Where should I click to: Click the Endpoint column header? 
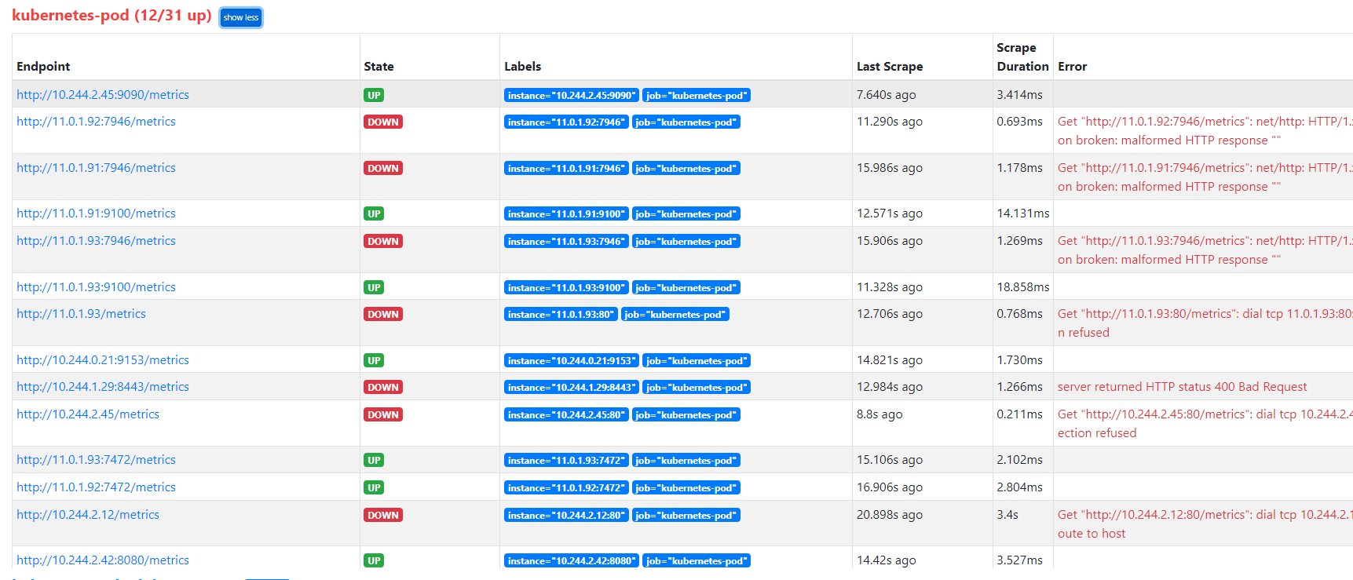(x=43, y=67)
